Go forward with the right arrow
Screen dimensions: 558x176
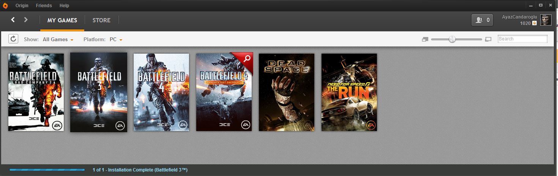tap(26, 20)
